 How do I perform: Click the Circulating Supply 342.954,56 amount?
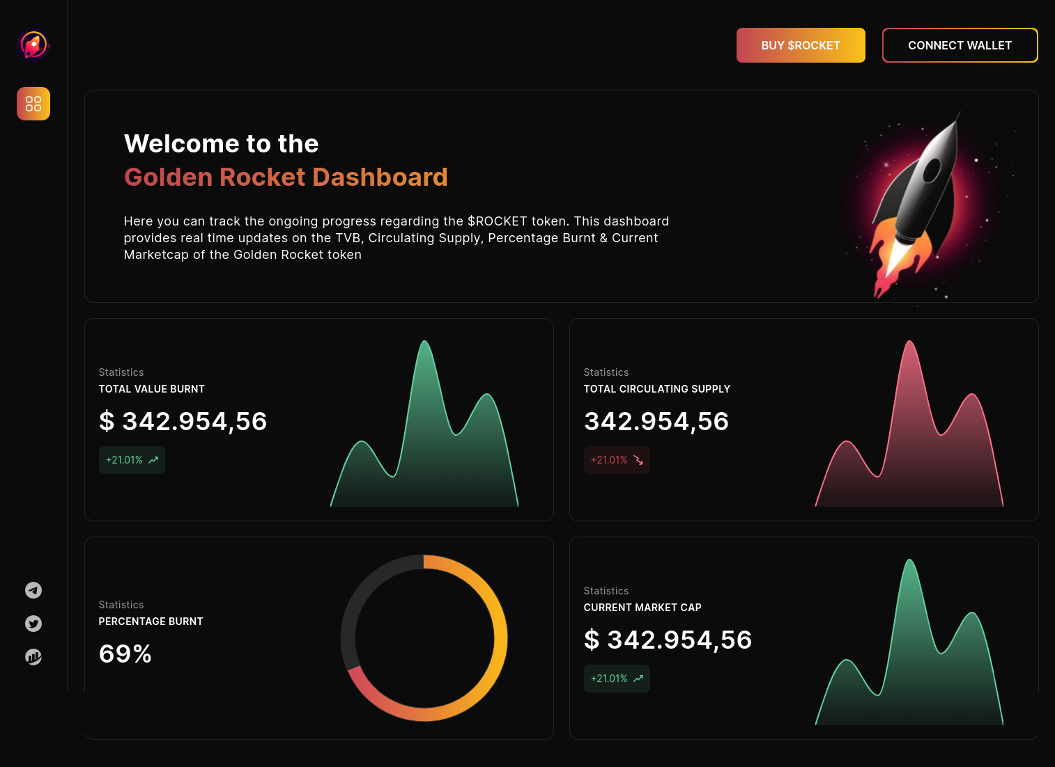(x=656, y=421)
